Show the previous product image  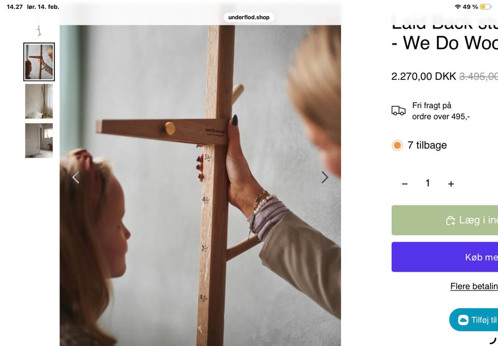coord(76,177)
